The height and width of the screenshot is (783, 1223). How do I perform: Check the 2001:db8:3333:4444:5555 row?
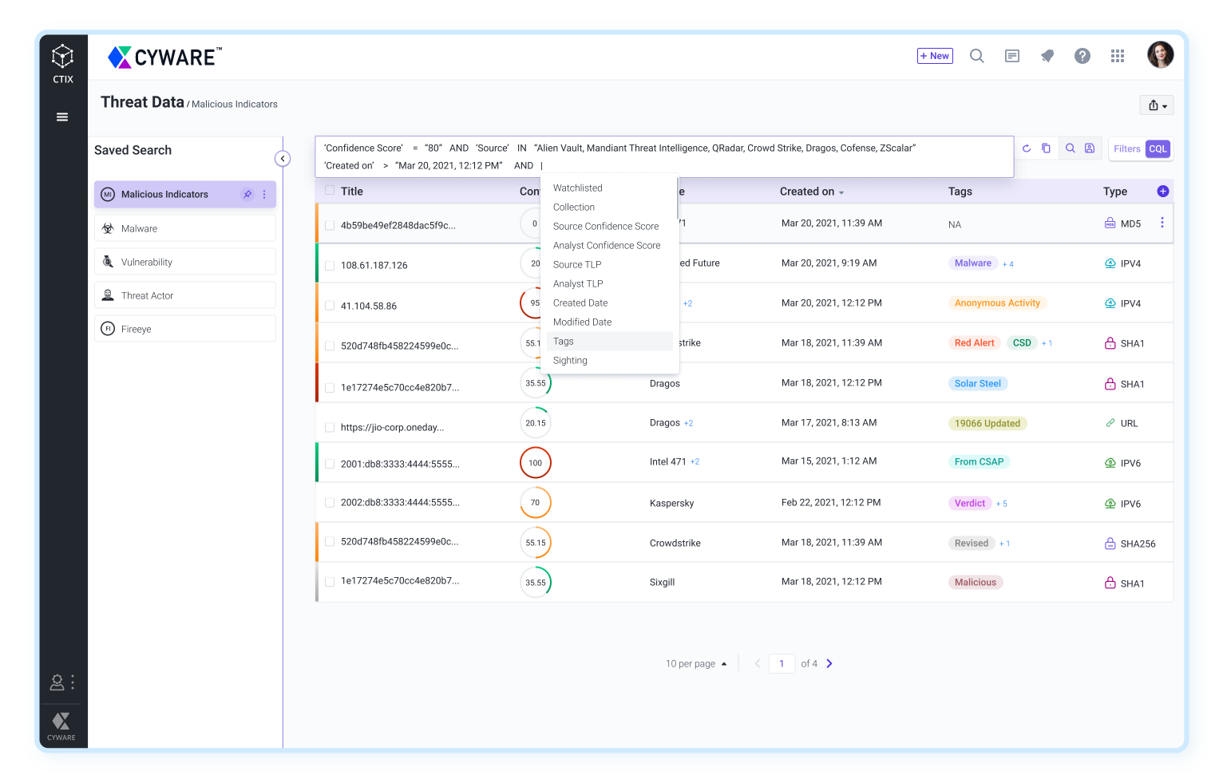[330, 464]
